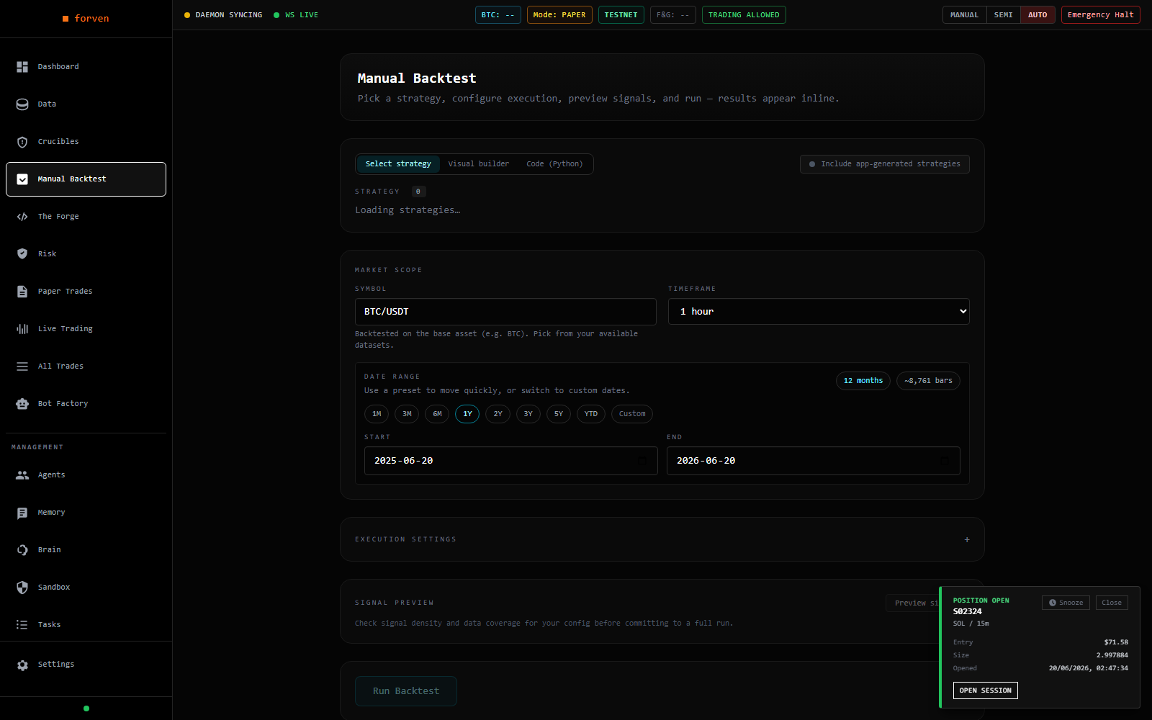Go to The Forge page
The width and height of the screenshot is (1152, 720).
tap(86, 217)
